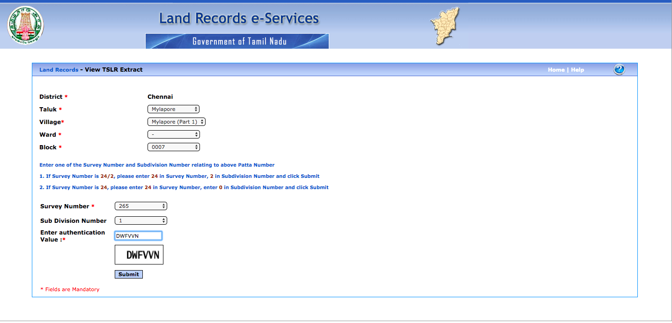
Task: Click the Government of Tamil Nadu banner
Action: pos(237,41)
